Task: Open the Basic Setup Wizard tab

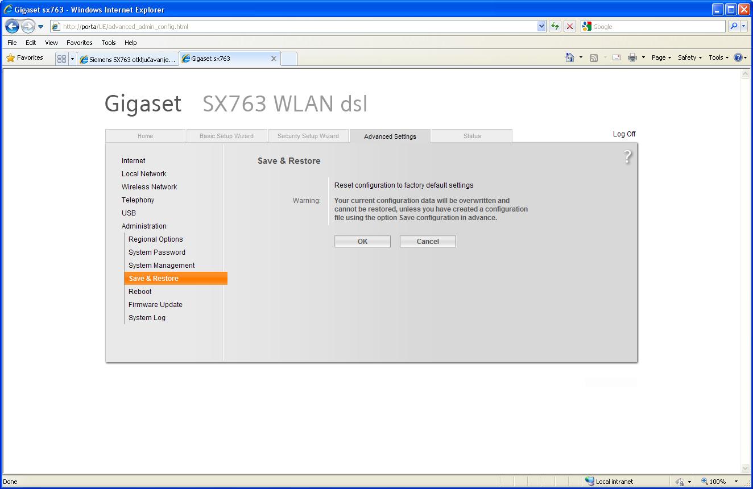Action: 226,136
